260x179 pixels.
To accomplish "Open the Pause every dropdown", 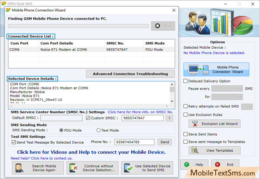I will [227, 89].
